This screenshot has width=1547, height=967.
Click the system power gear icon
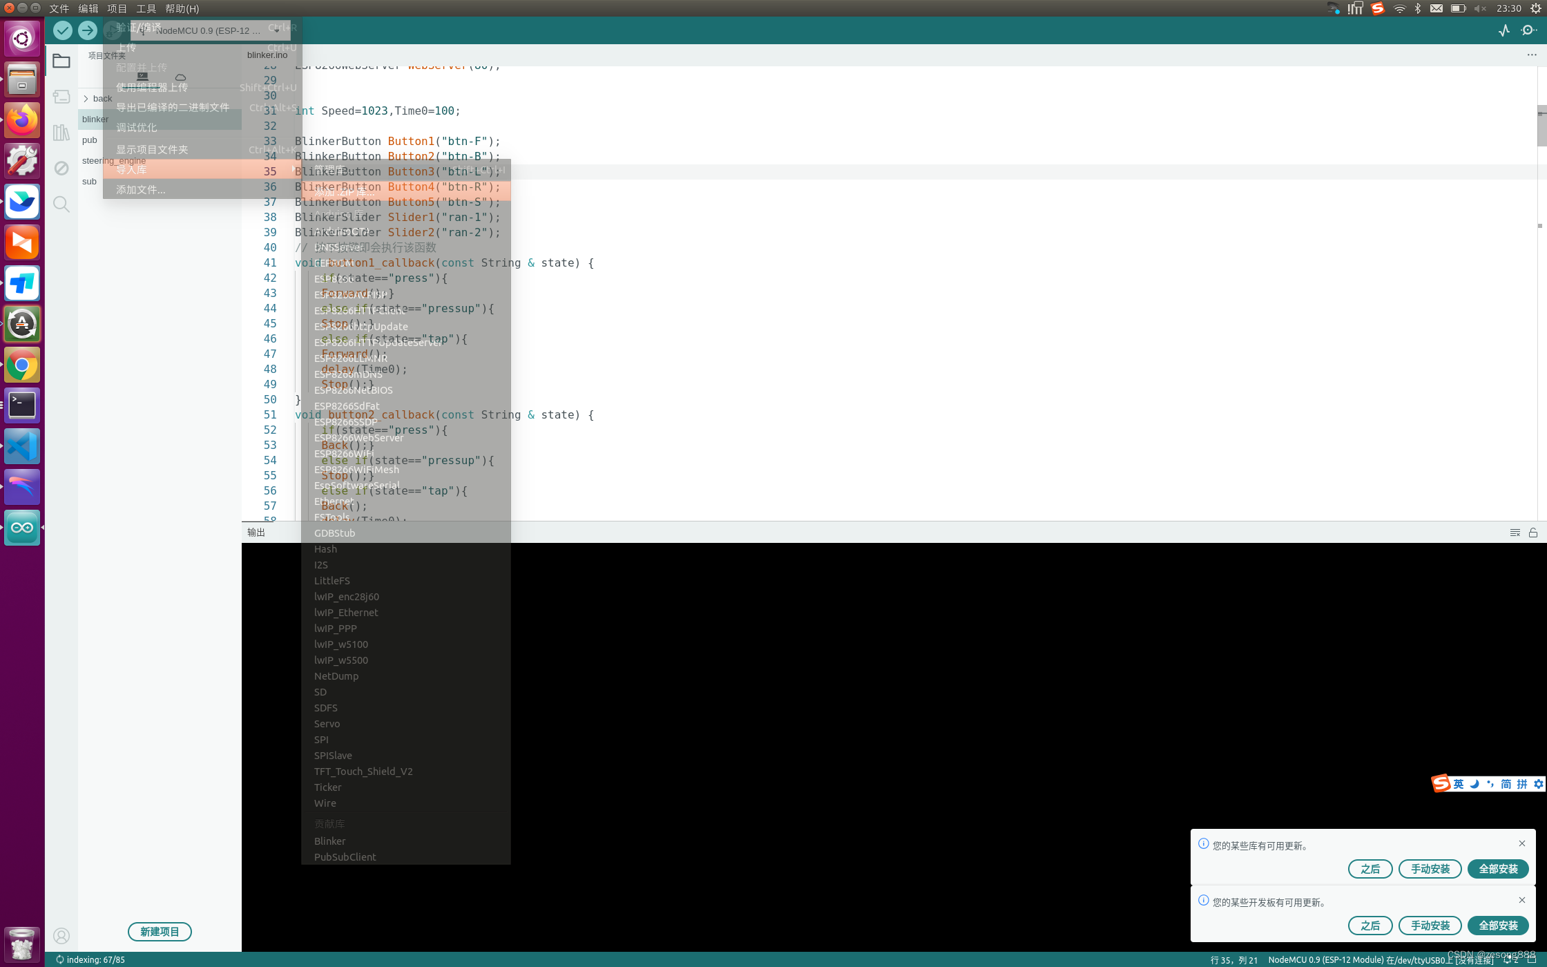click(1536, 8)
